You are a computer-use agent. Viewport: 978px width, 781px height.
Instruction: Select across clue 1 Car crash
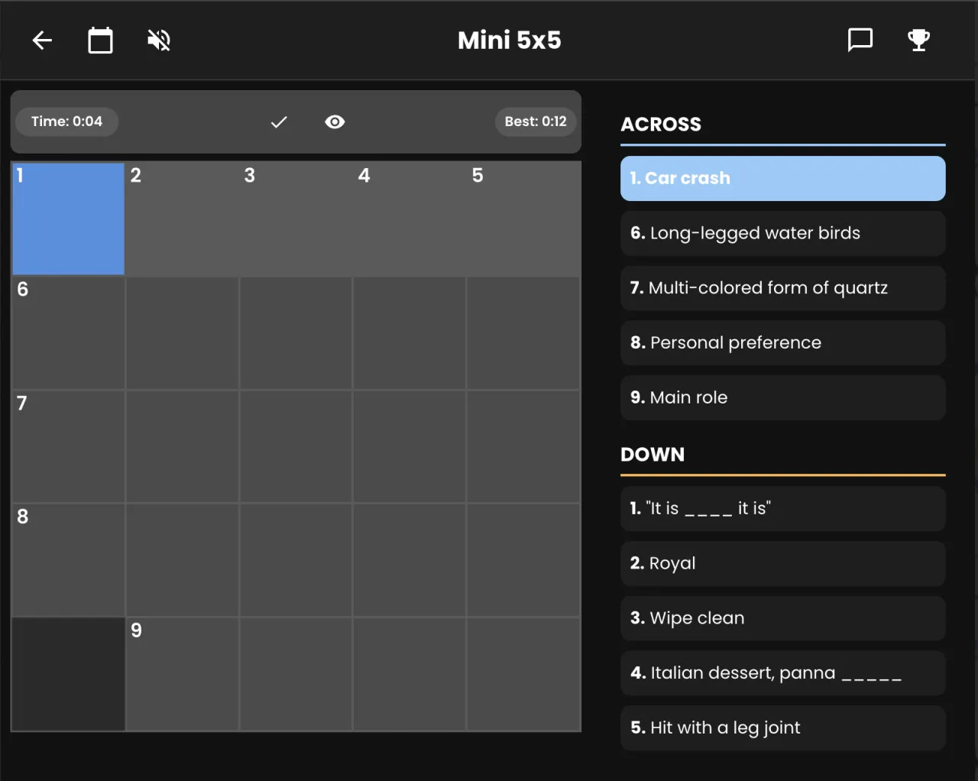coord(782,179)
